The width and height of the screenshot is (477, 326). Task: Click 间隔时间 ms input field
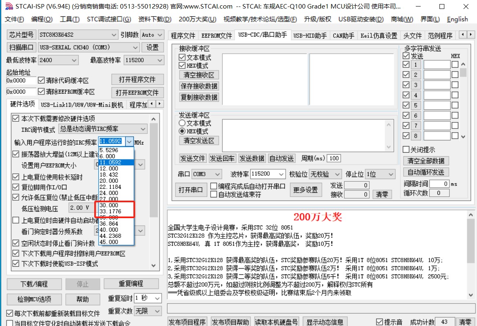coord(439,184)
